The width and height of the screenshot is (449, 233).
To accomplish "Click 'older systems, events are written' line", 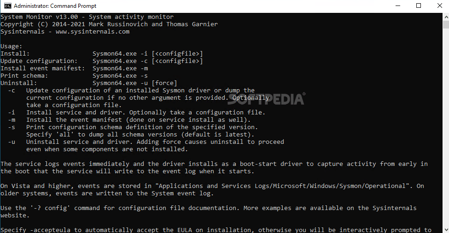I will (107, 193).
